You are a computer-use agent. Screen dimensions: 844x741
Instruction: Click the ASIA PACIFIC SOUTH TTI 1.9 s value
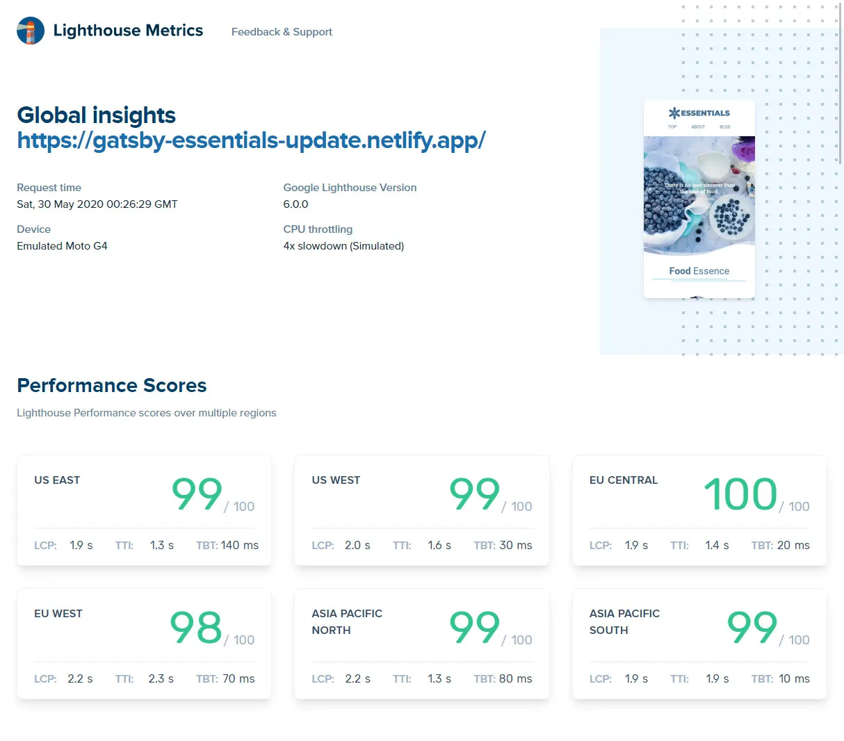point(717,679)
